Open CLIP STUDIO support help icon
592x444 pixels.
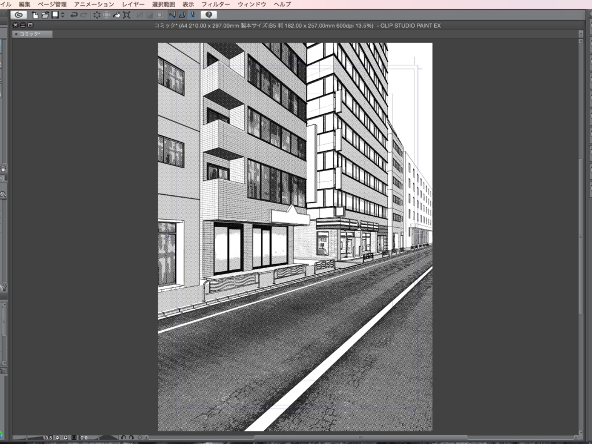pos(209,14)
